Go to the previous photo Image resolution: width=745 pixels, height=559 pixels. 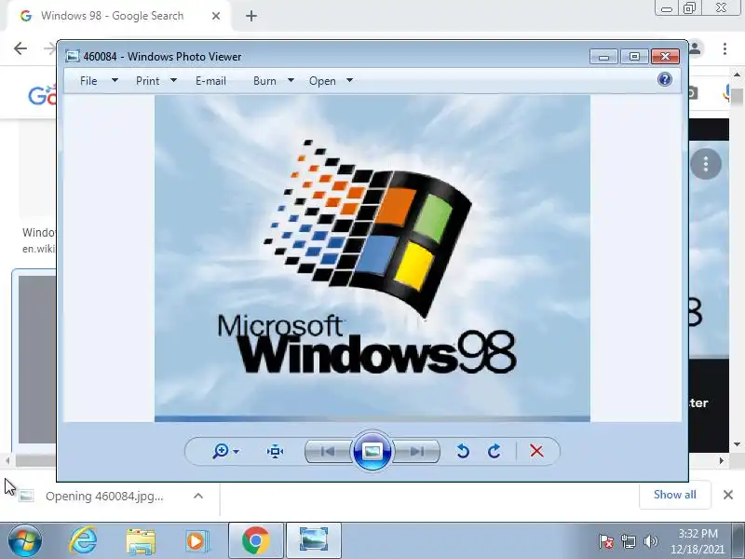pyautogui.click(x=328, y=451)
